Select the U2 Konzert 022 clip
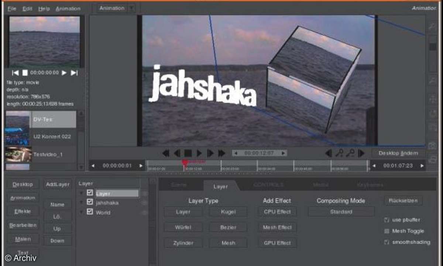This screenshot has height=266, width=443. coord(41,137)
